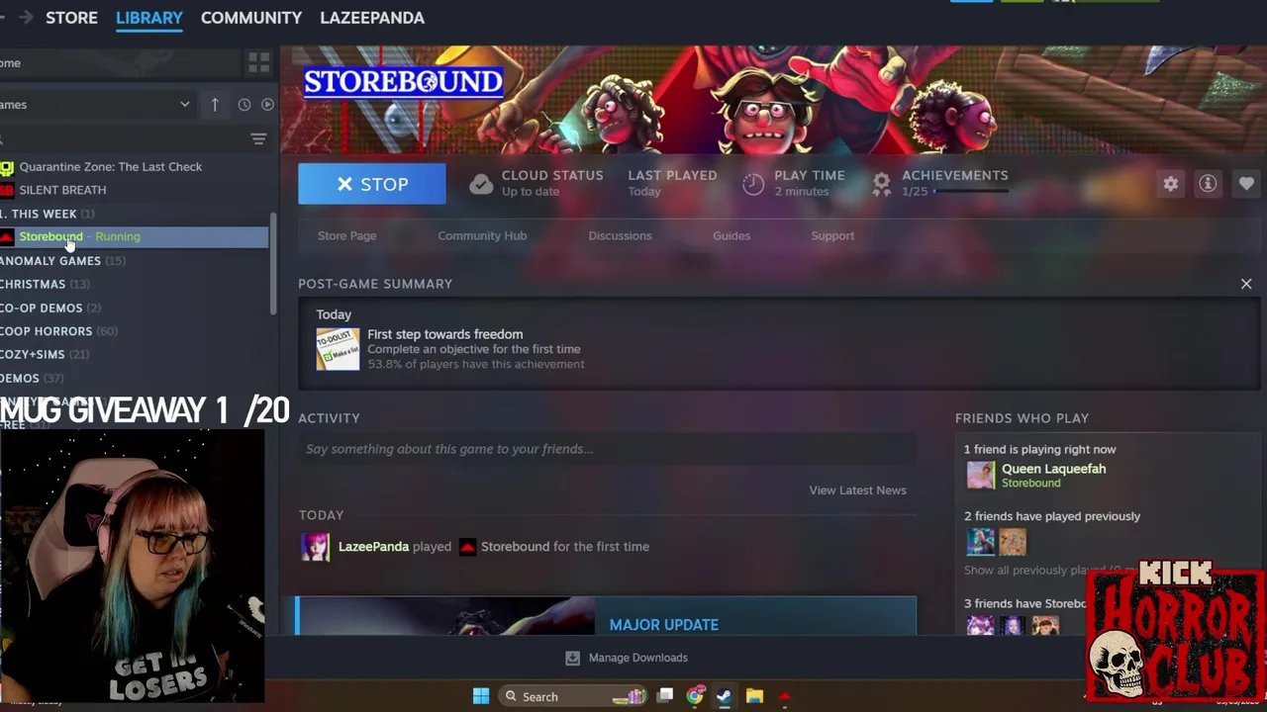Switch library to grid view icon
This screenshot has height=712, width=1267.
click(x=259, y=63)
